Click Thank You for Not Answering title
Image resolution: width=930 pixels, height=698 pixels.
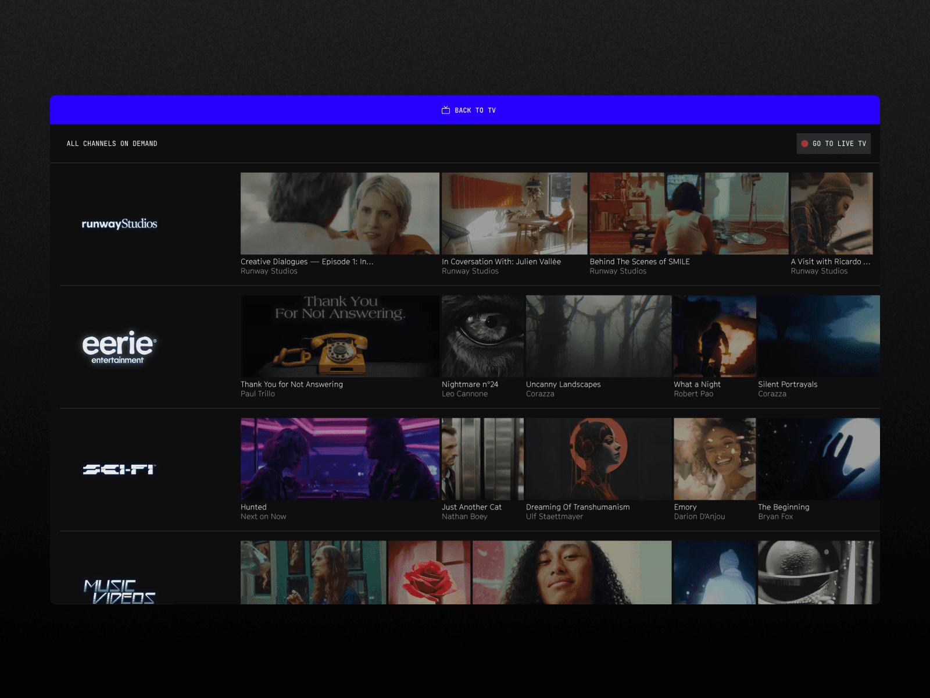point(292,384)
